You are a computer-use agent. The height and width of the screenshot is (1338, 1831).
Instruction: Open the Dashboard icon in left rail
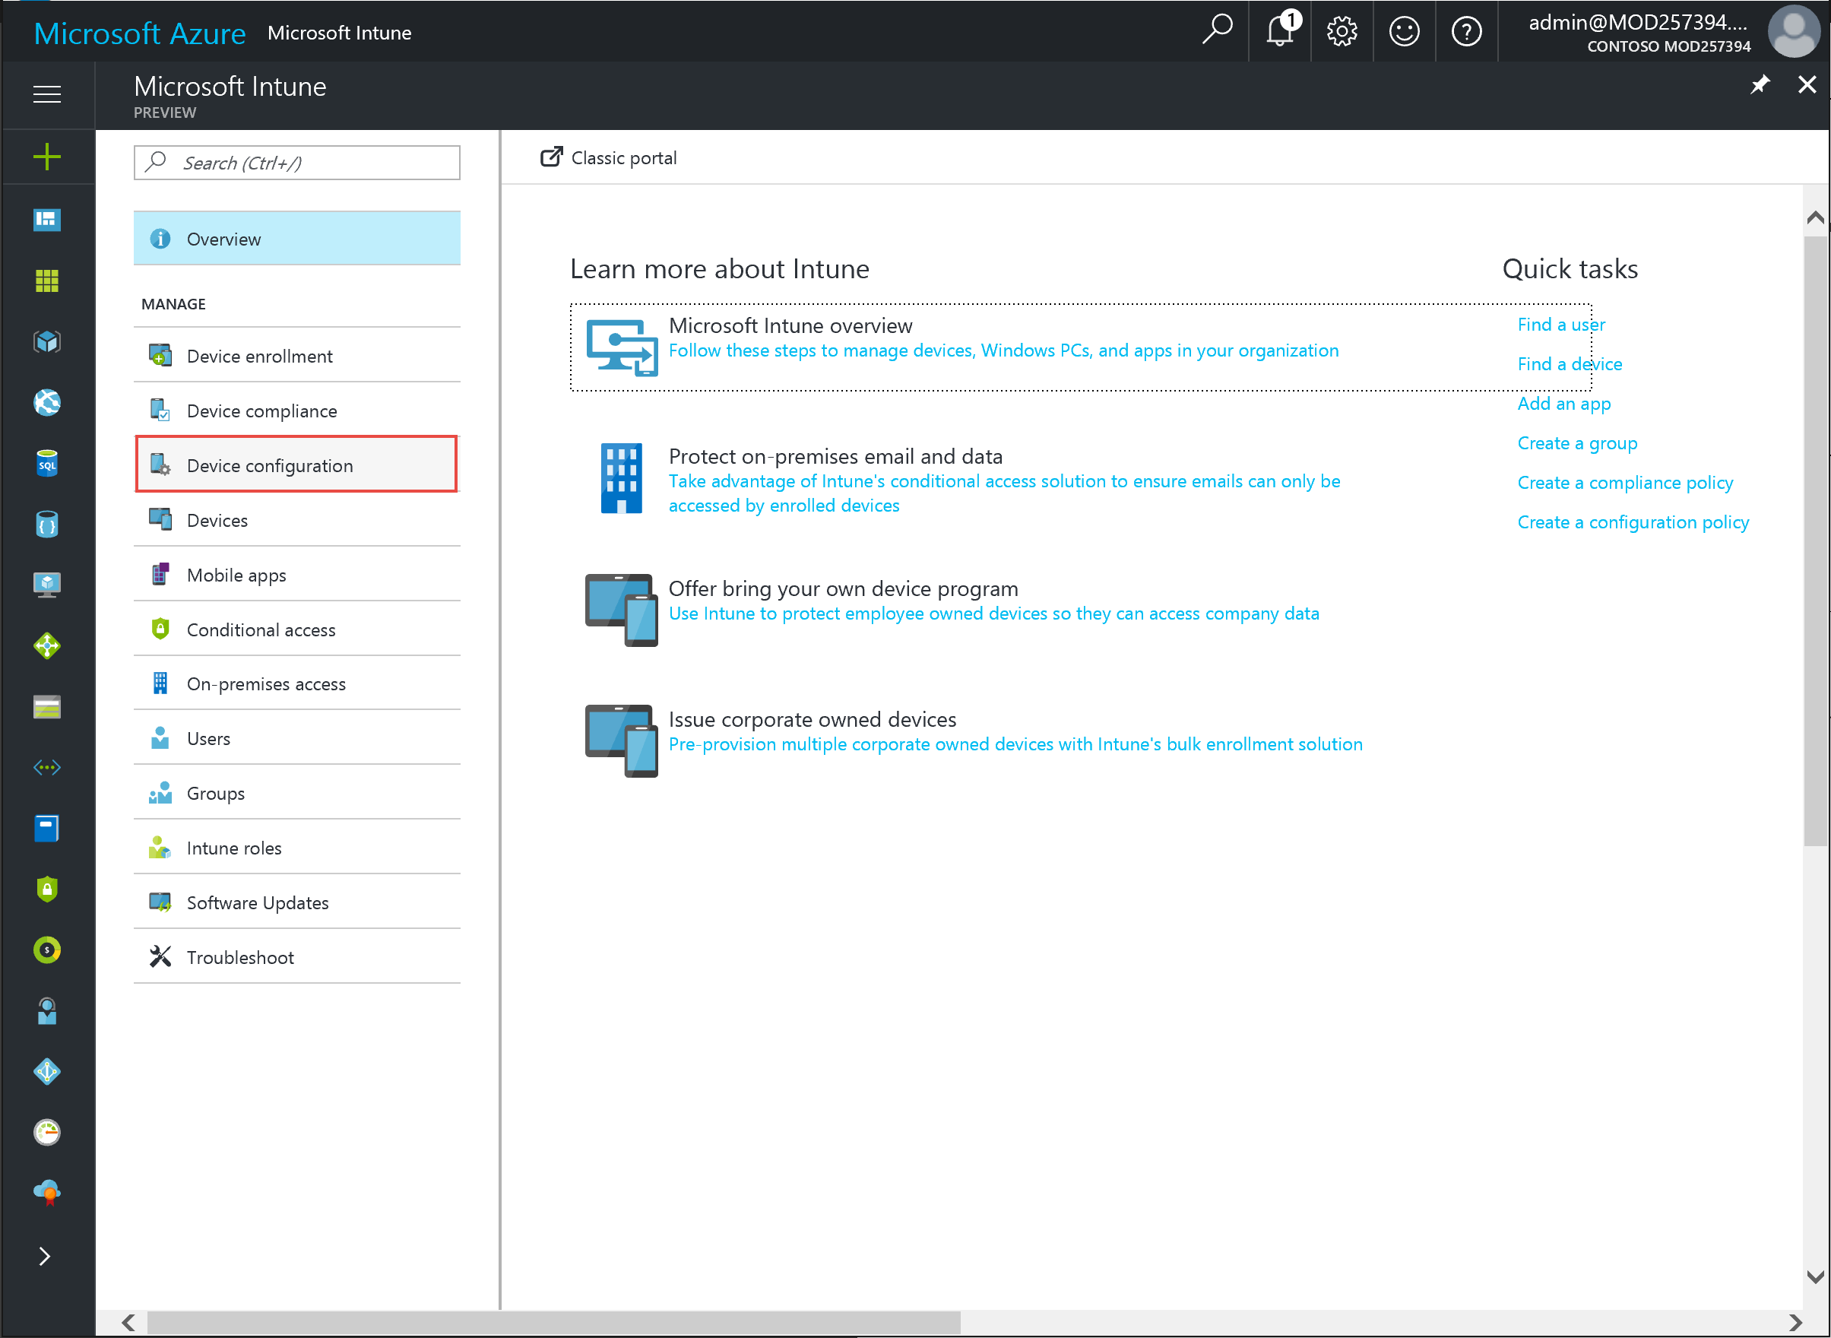tap(47, 220)
